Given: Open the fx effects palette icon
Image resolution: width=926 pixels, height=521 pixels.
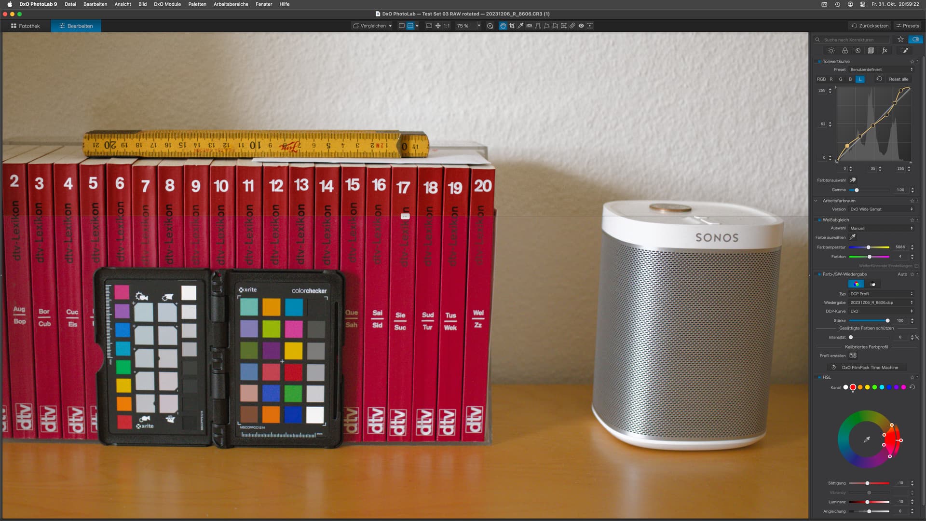Looking at the screenshot, I should [885, 51].
